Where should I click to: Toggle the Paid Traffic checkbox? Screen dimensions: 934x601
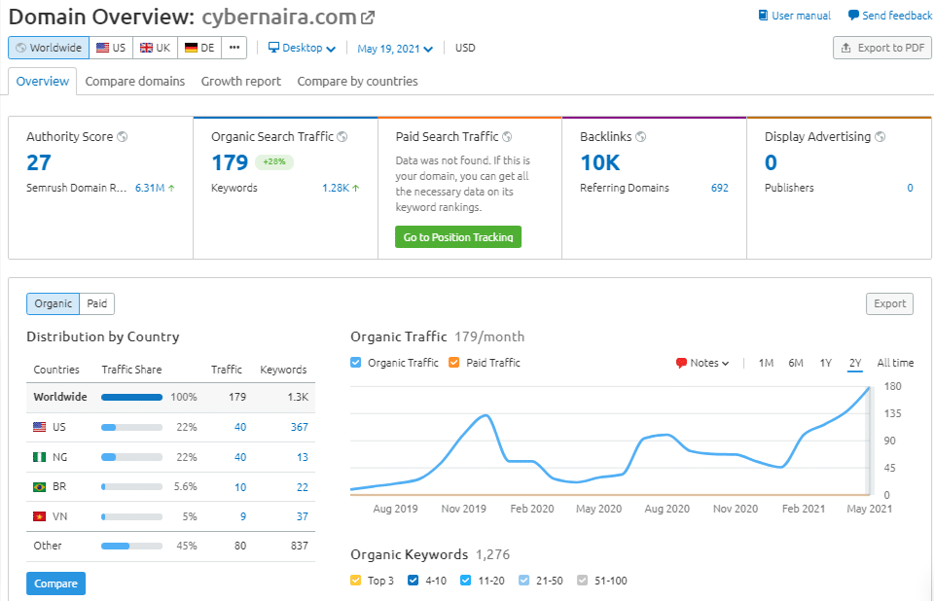454,363
